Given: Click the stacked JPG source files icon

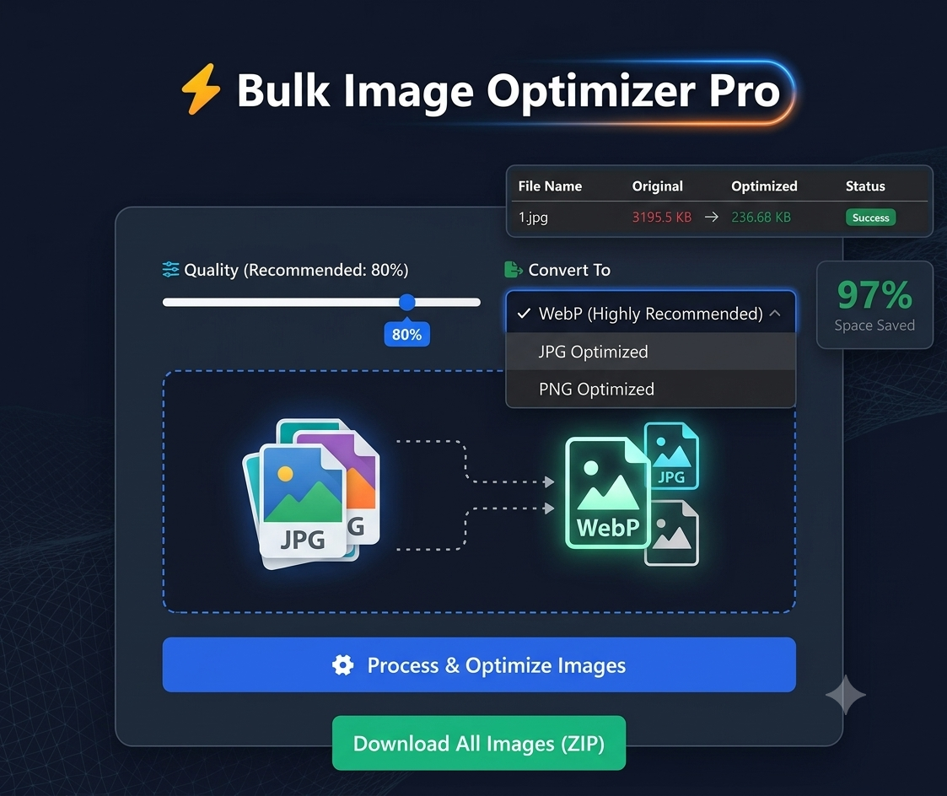Looking at the screenshot, I should click(x=312, y=494).
